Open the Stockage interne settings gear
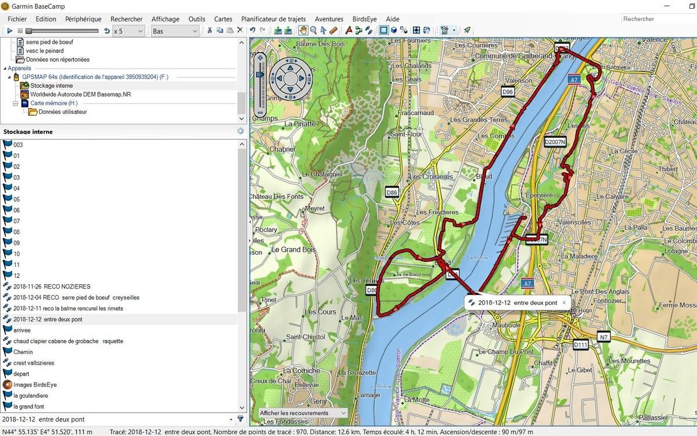Viewport: 697px width, 436px height. [x=240, y=131]
